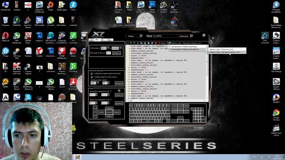This screenshot has width=285, height=160.
Task: Close the X7 Oscar editor window
Action: 204,35
